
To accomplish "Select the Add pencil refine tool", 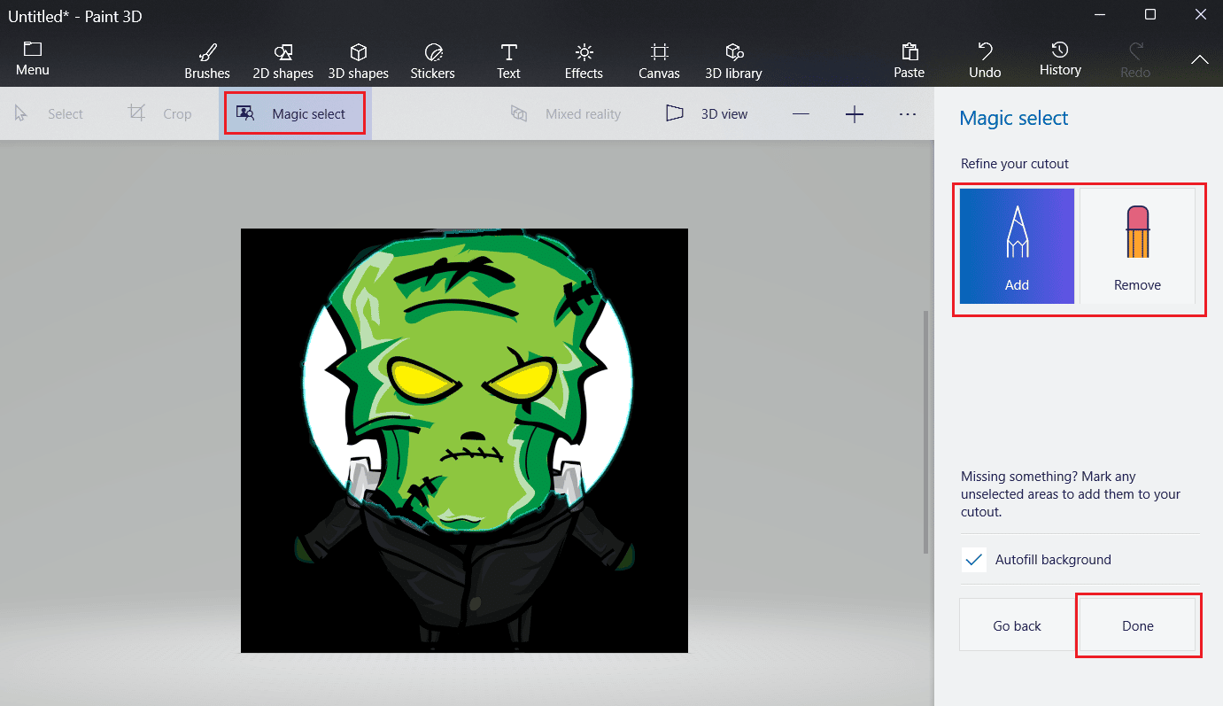I will pos(1017,246).
